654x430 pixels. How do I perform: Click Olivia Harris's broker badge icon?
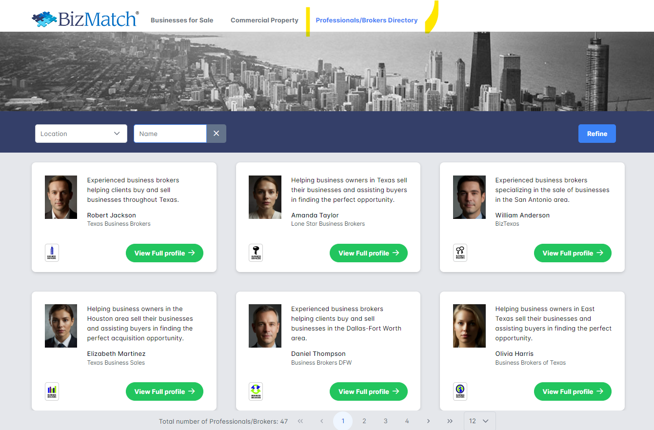460,391
